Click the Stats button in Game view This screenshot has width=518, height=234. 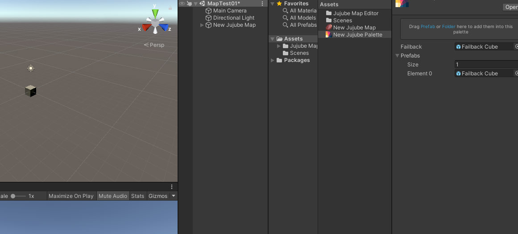137,196
